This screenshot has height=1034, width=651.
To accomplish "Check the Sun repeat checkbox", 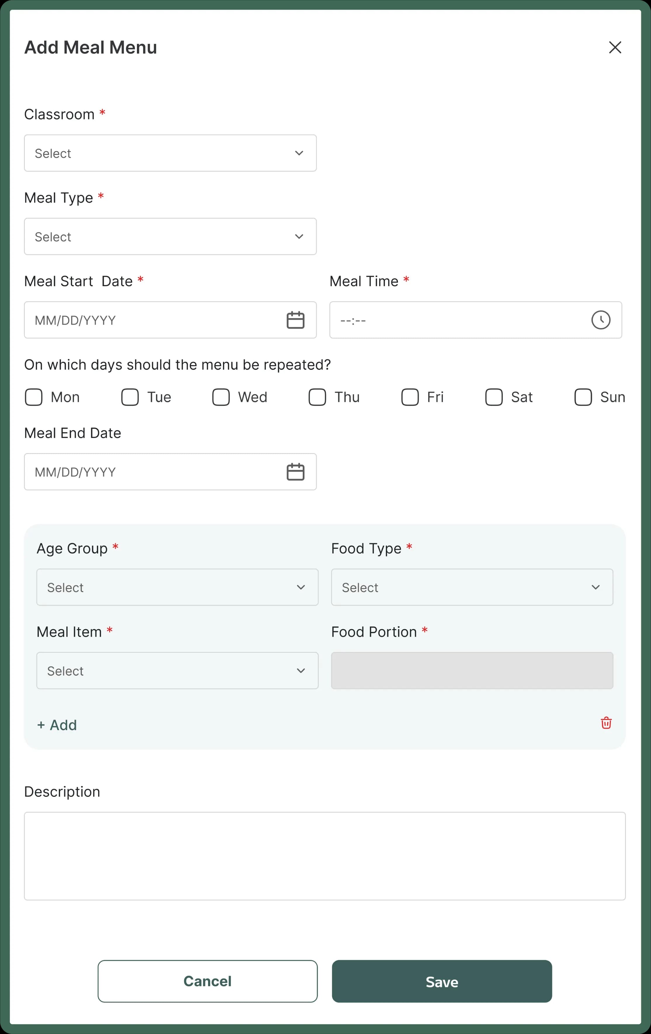I will (x=582, y=397).
